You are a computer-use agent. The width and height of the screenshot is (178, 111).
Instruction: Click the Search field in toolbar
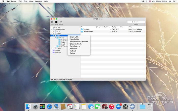click(136, 22)
